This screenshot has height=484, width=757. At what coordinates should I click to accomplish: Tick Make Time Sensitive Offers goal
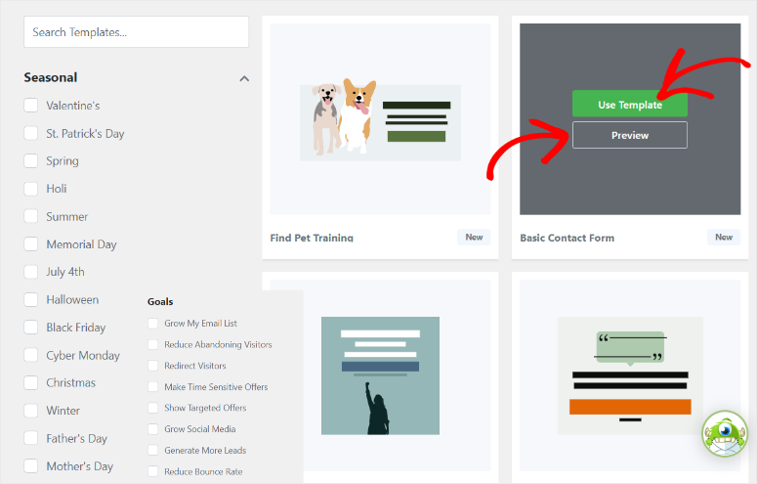[x=152, y=387]
